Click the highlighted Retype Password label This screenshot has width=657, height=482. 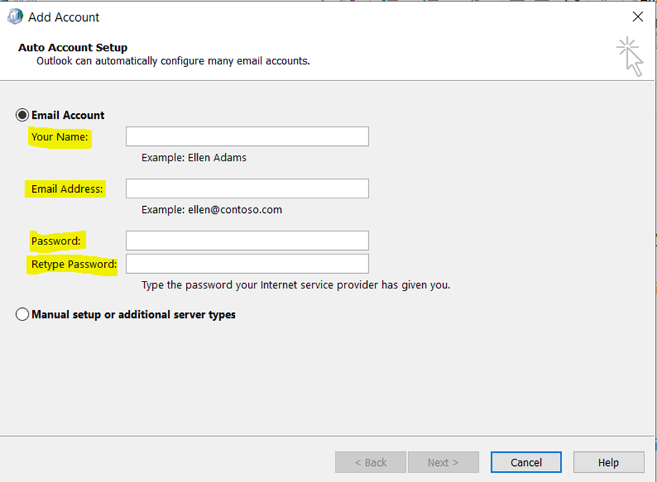[74, 264]
